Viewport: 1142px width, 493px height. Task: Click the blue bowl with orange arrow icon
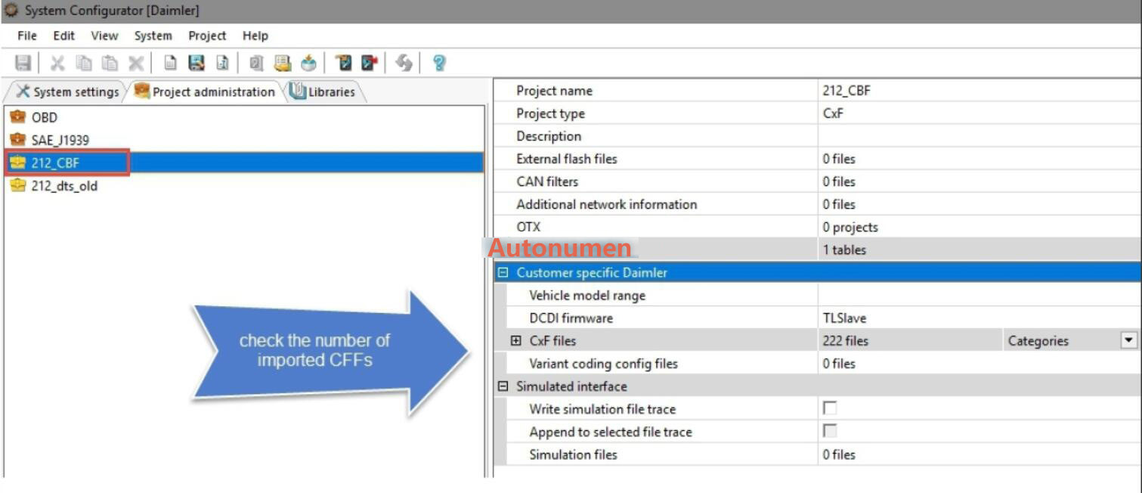point(308,64)
